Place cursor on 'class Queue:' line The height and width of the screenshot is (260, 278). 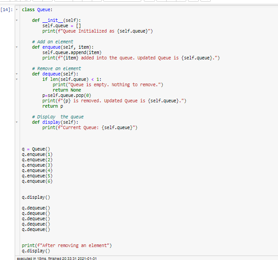[37, 9]
